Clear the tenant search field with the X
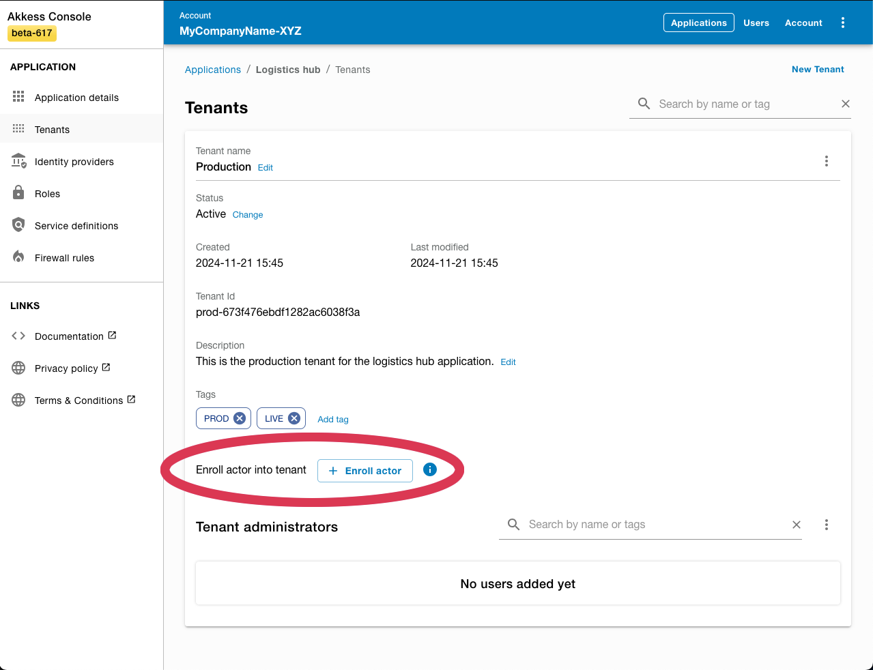The width and height of the screenshot is (873, 670). [846, 104]
